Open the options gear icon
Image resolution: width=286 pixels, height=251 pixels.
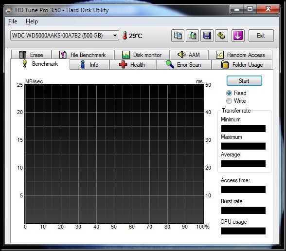pos(221,36)
